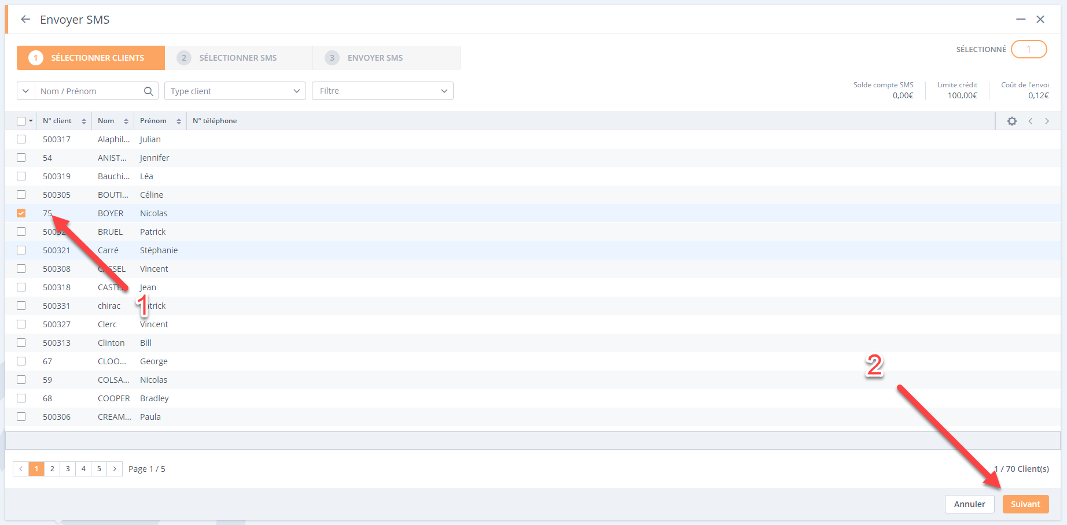The image size is (1067, 525).
Task: Toggle select-all checkbox in table header
Action: coord(21,121)
